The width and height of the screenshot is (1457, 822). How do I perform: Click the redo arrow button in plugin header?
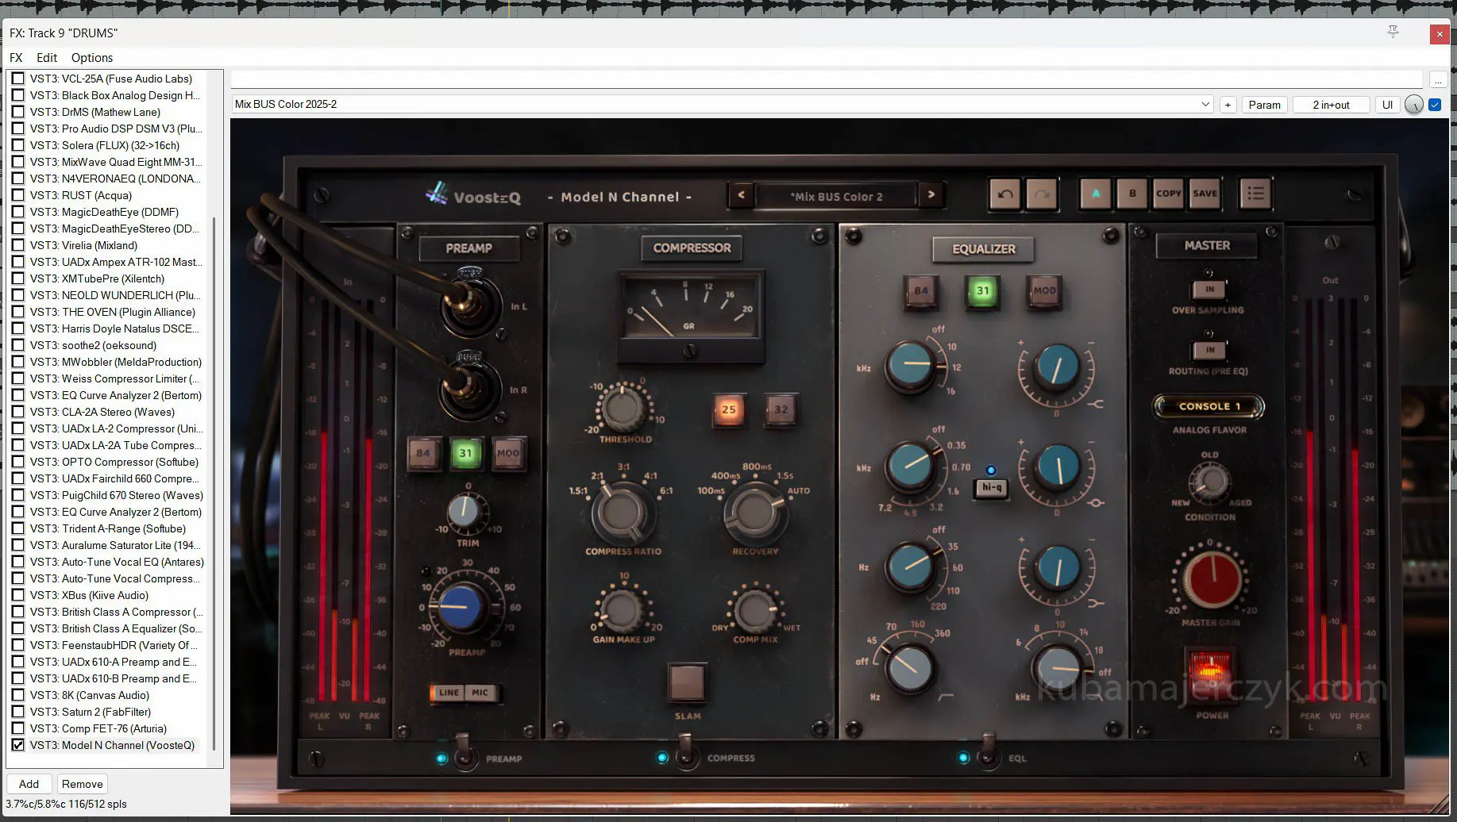click(1042, 194)
